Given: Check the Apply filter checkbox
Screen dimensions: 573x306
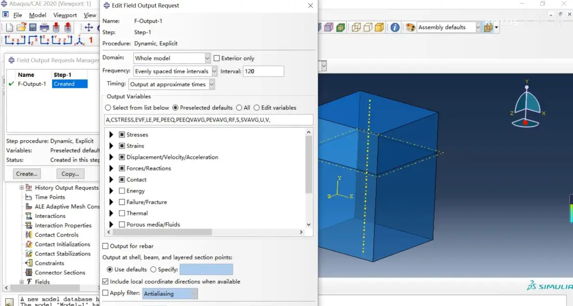Looking at the screenshot, I should 106,293.
